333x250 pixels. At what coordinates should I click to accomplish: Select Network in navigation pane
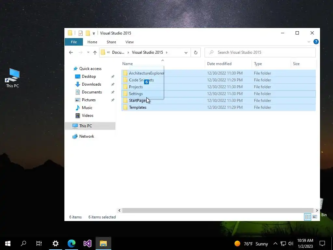tap(87, 136)
